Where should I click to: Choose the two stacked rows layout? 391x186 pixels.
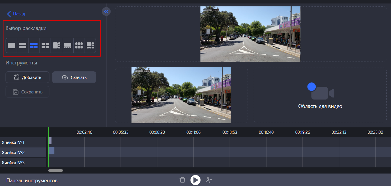[x=23, y=45]
